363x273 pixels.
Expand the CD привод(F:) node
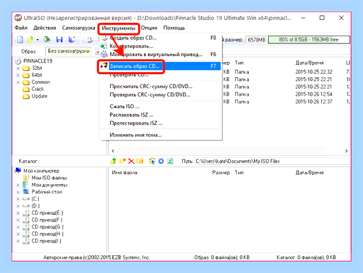18,220
